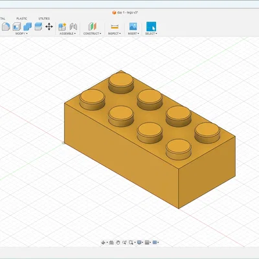Viewport: 259px width, 259px height.
Task: Activate the Pan hand tool
Action: [x=118, y=243]
